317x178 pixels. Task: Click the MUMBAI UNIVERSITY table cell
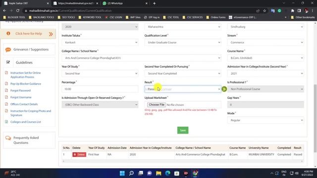click(261, 154)
